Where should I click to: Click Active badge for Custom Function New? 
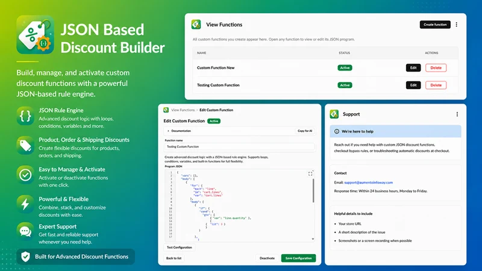click(345, 67)
